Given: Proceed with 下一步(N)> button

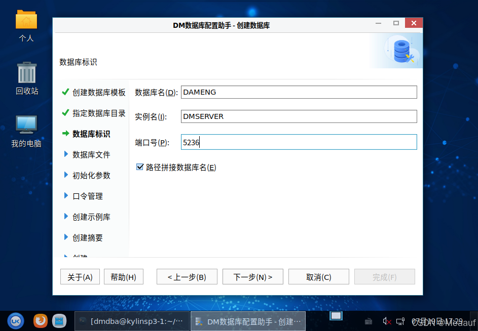Looking at the screenshot, I should pyautogui.click(x=253, y=277).
